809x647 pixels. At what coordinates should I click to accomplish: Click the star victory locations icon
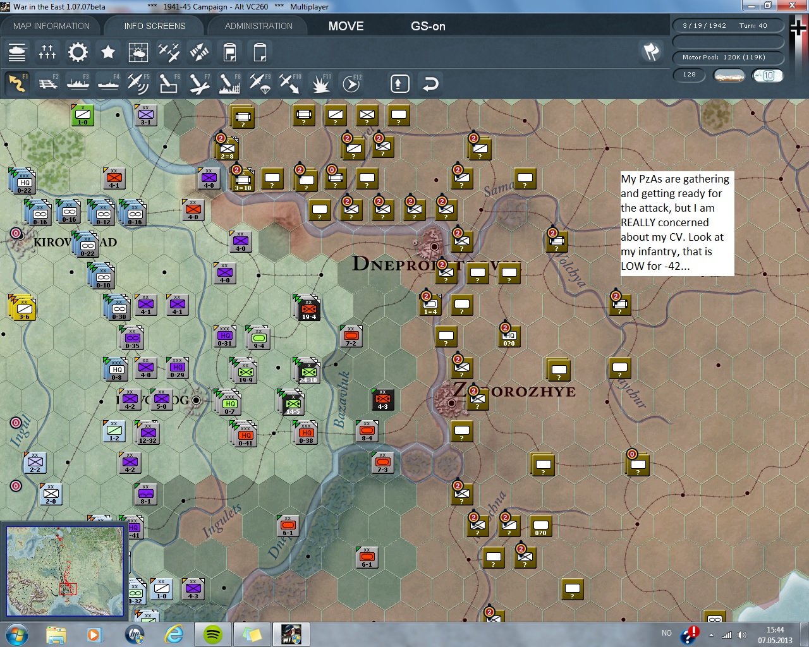tap(108, 52)
